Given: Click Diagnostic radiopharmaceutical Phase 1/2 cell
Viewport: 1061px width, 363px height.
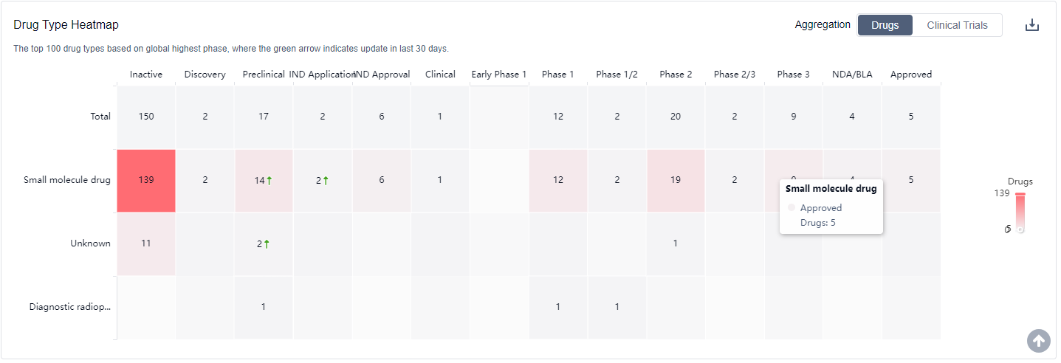Looking at the screenshot, I should pyautogui.click(x=617, y=307).
